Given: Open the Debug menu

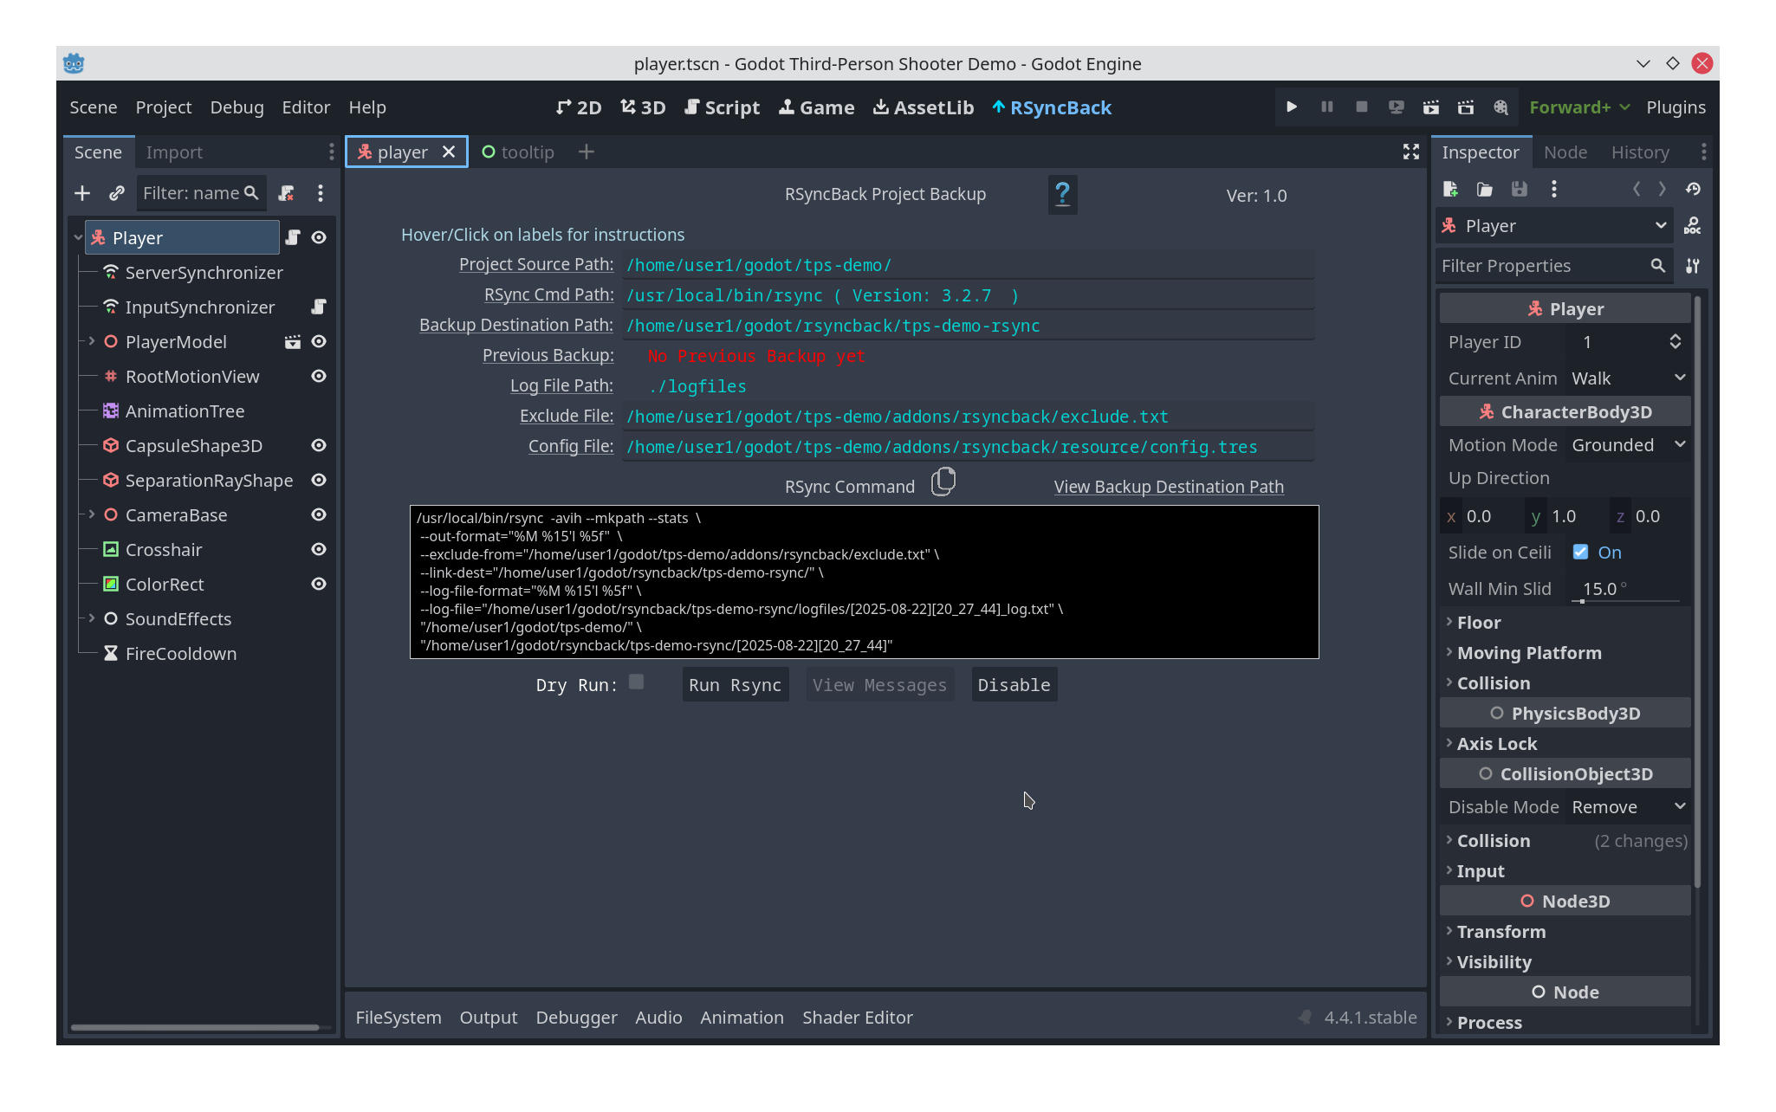Looking at the screenshot, I should tap(237, 107).
